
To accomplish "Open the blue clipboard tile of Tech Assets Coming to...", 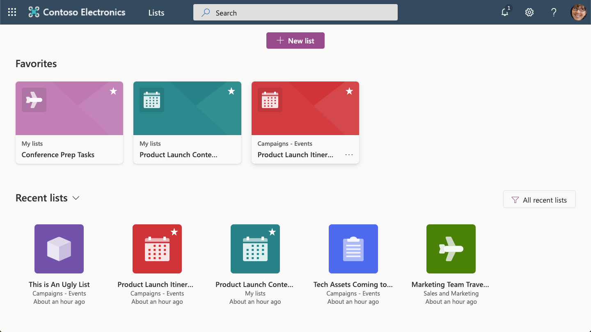I will [353, 249].
